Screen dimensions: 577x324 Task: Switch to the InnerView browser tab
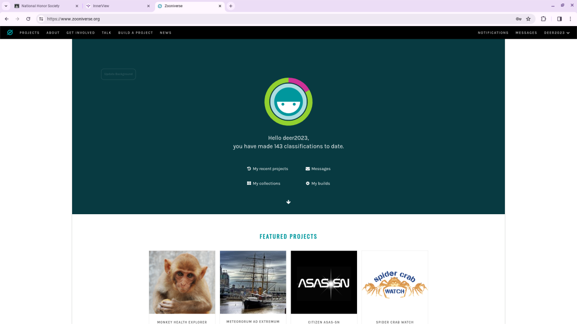tap(118, 6)
